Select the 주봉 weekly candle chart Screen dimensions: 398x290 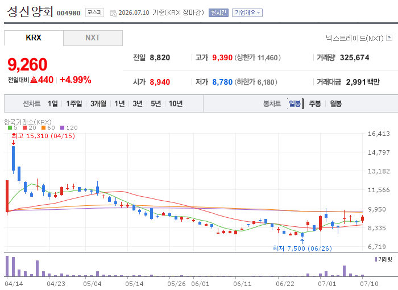tap(315, 103)
